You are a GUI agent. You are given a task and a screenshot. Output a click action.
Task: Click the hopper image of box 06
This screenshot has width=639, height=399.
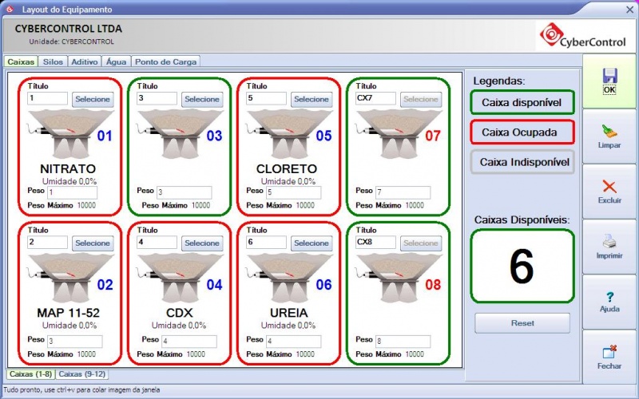288,278
